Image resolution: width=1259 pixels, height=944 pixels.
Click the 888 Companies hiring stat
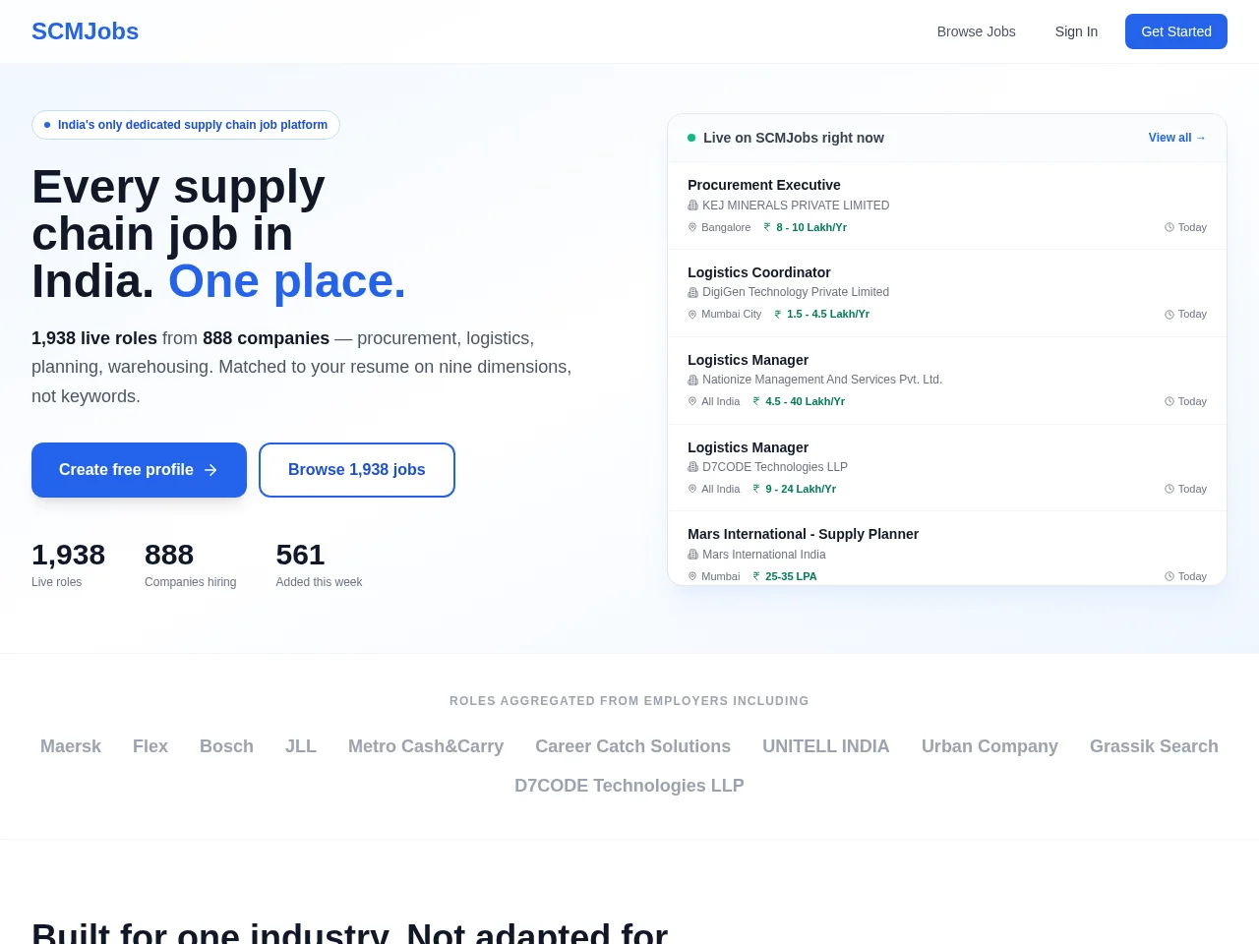pyautogui.click(x=191, y=564)
